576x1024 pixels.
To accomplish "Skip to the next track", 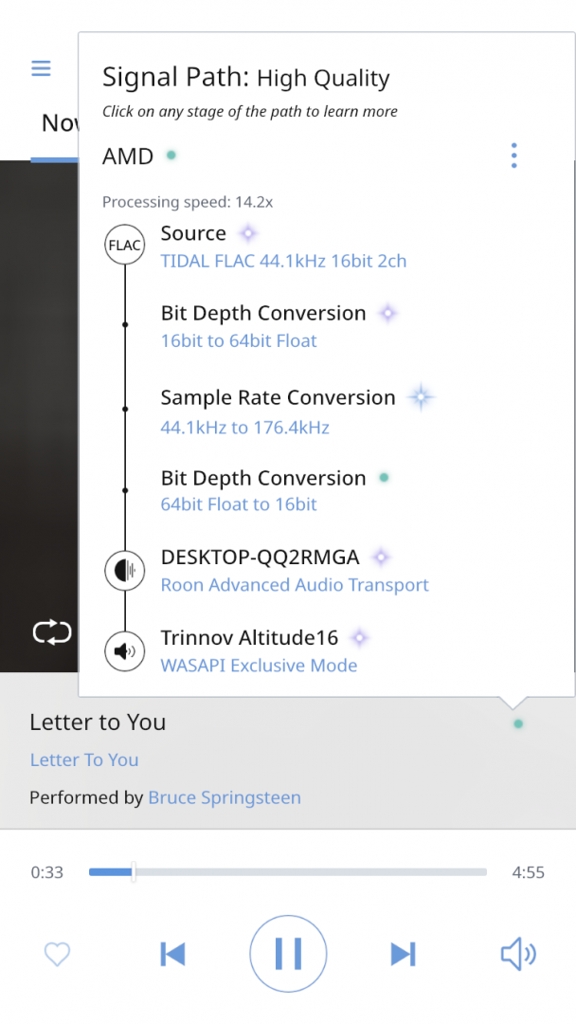I will click(x=403, y=954).
